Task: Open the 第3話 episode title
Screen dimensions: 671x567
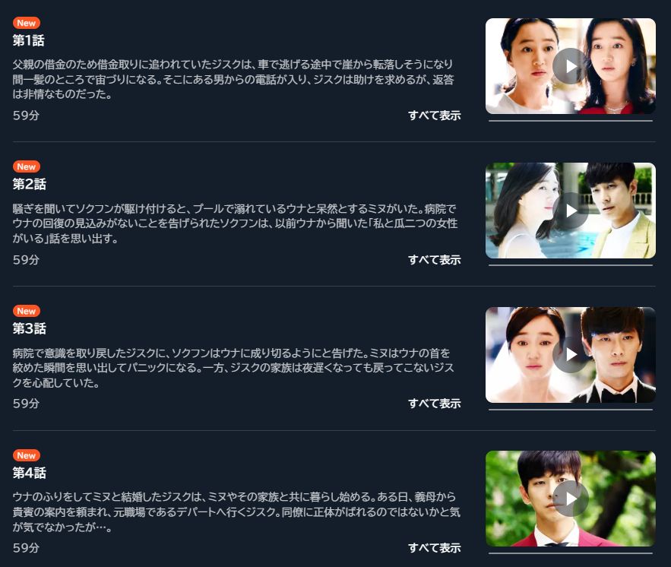Action: [x=29, y=328]
